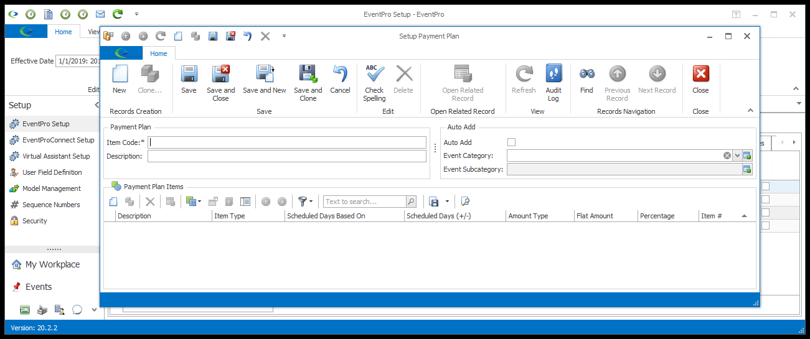The width and height of the screenshot is (810, 339).
Task: Select User Field Definition in the navigation
Action: 53,172
